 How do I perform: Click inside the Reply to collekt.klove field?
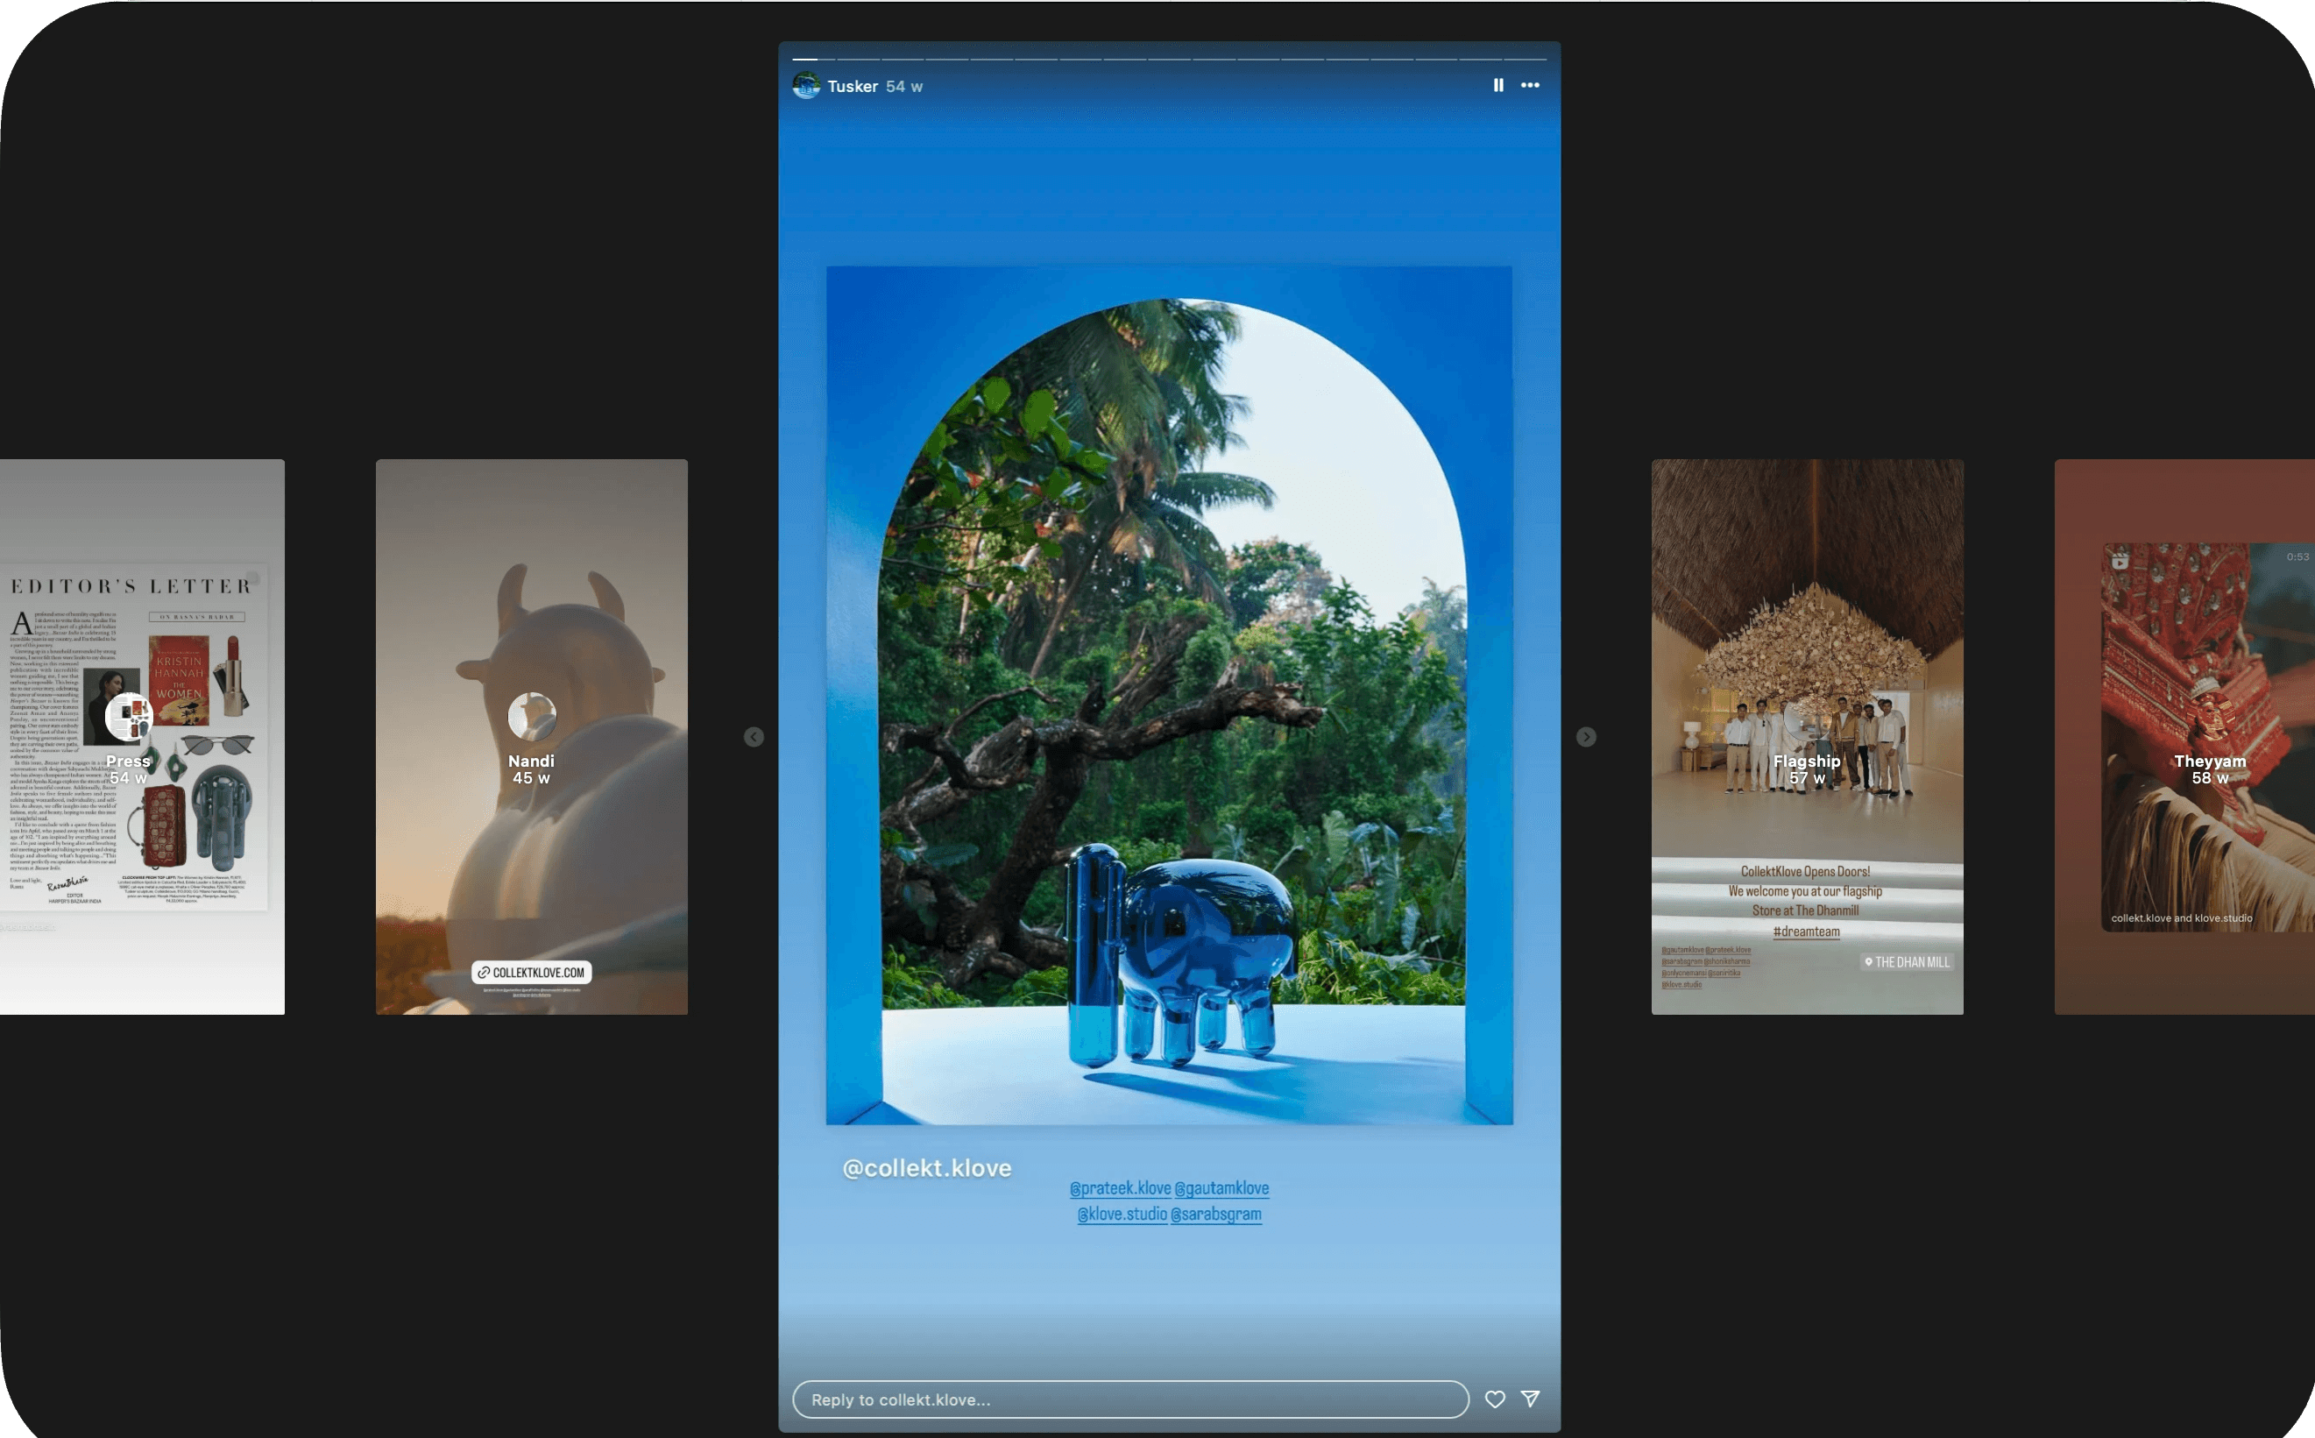[x=1129, y=1399]
